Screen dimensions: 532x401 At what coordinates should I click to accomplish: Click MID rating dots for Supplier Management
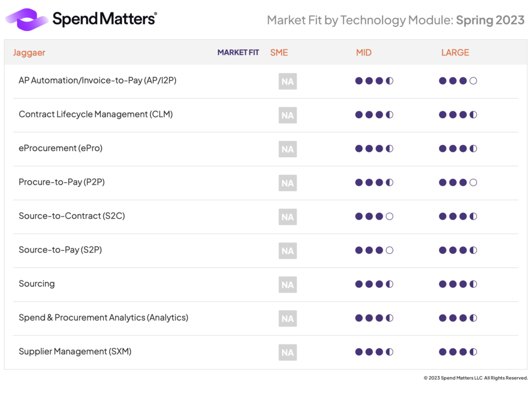pyautogui.click(x=374, y=352)
